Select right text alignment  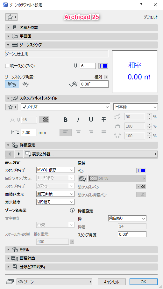coord(91,132)
